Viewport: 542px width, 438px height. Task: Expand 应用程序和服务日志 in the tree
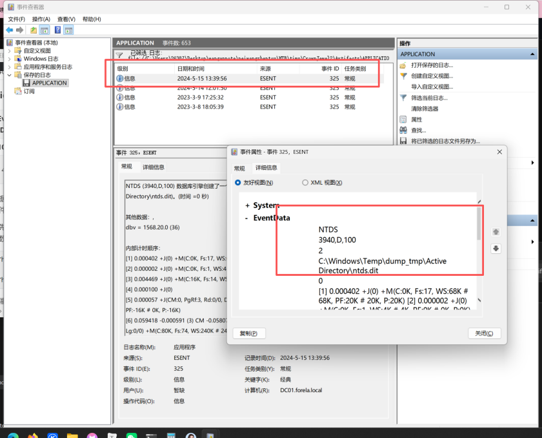pyautogui.click(x=9, y=67)
